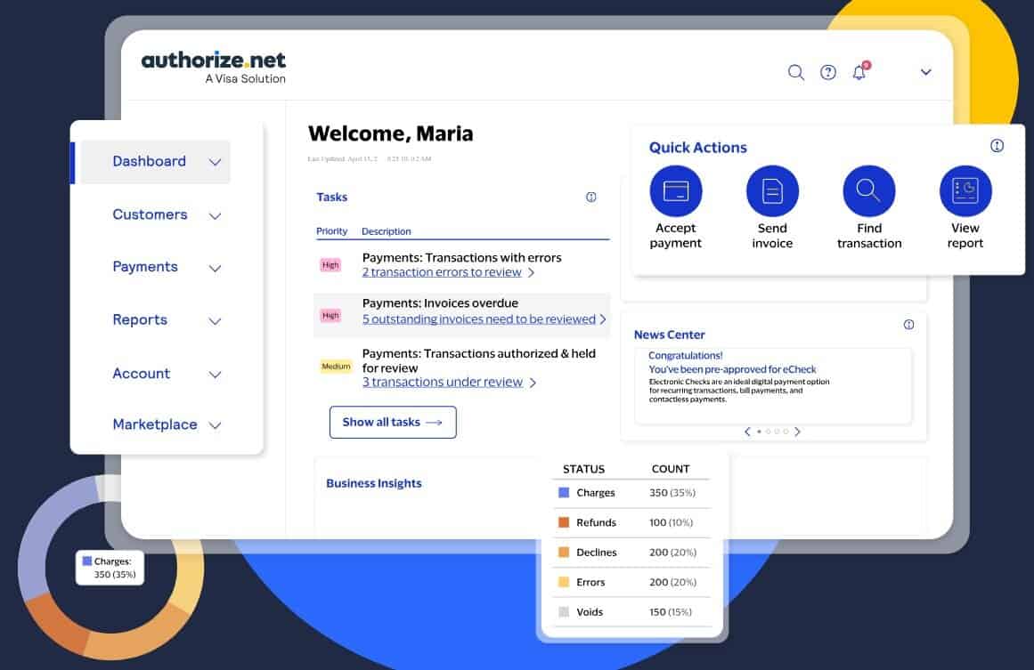
Task: Click the News Center info icon
Action: coord(908,325)
